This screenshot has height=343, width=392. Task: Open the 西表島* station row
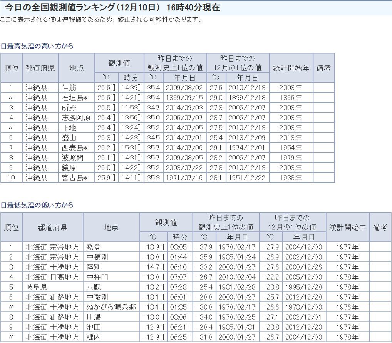(x=74, y=148)
